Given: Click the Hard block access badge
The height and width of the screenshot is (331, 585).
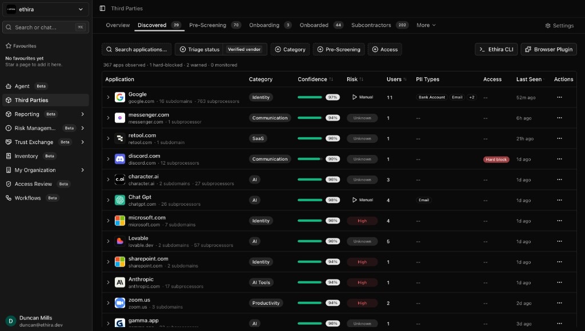Looking at the screenshot, I should 496,159.
